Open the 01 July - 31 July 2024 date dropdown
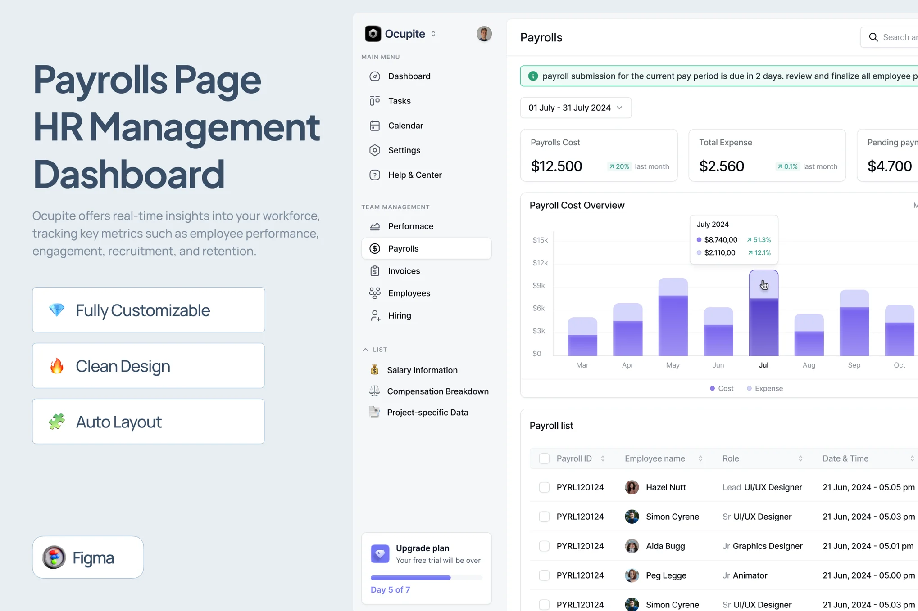This screenshot has width=918, height=611. 576,108
